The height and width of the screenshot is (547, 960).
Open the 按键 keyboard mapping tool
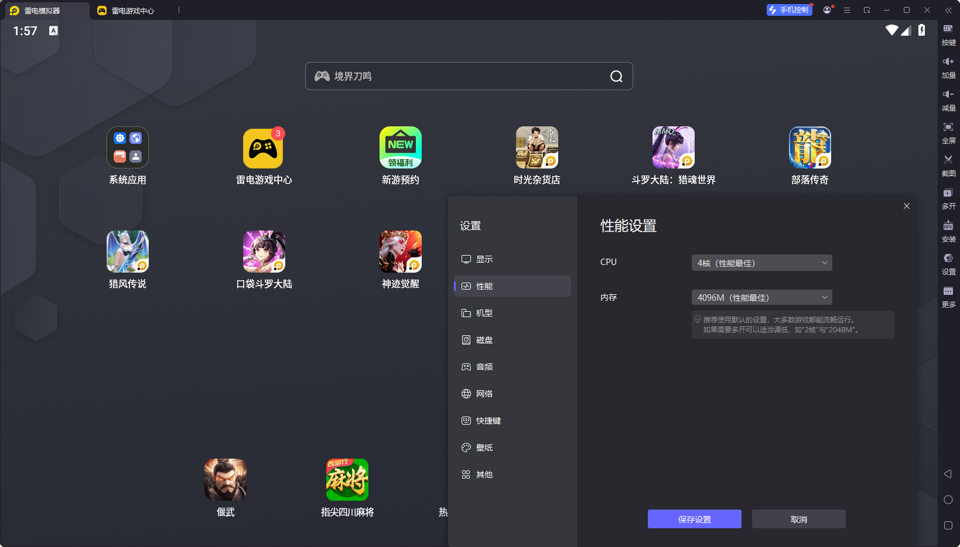pyautogui.click(x=948, y=35)
